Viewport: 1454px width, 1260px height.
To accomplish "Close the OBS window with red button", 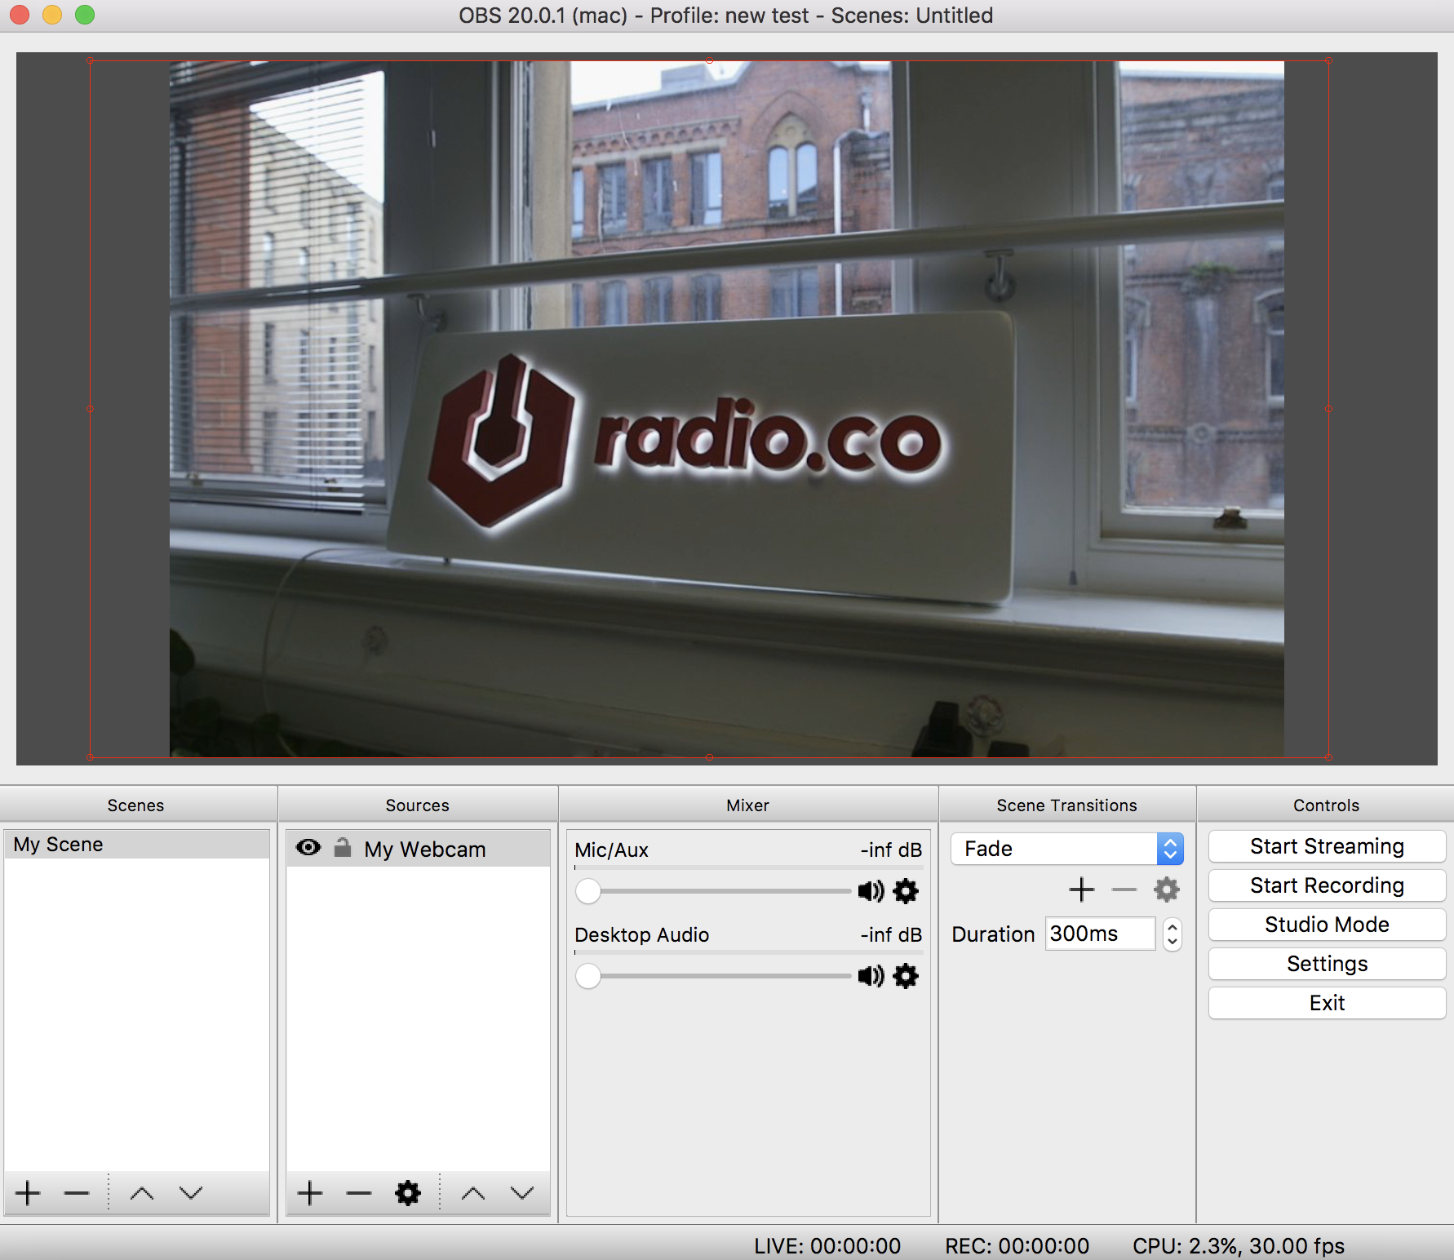I will tap(20, 15).
